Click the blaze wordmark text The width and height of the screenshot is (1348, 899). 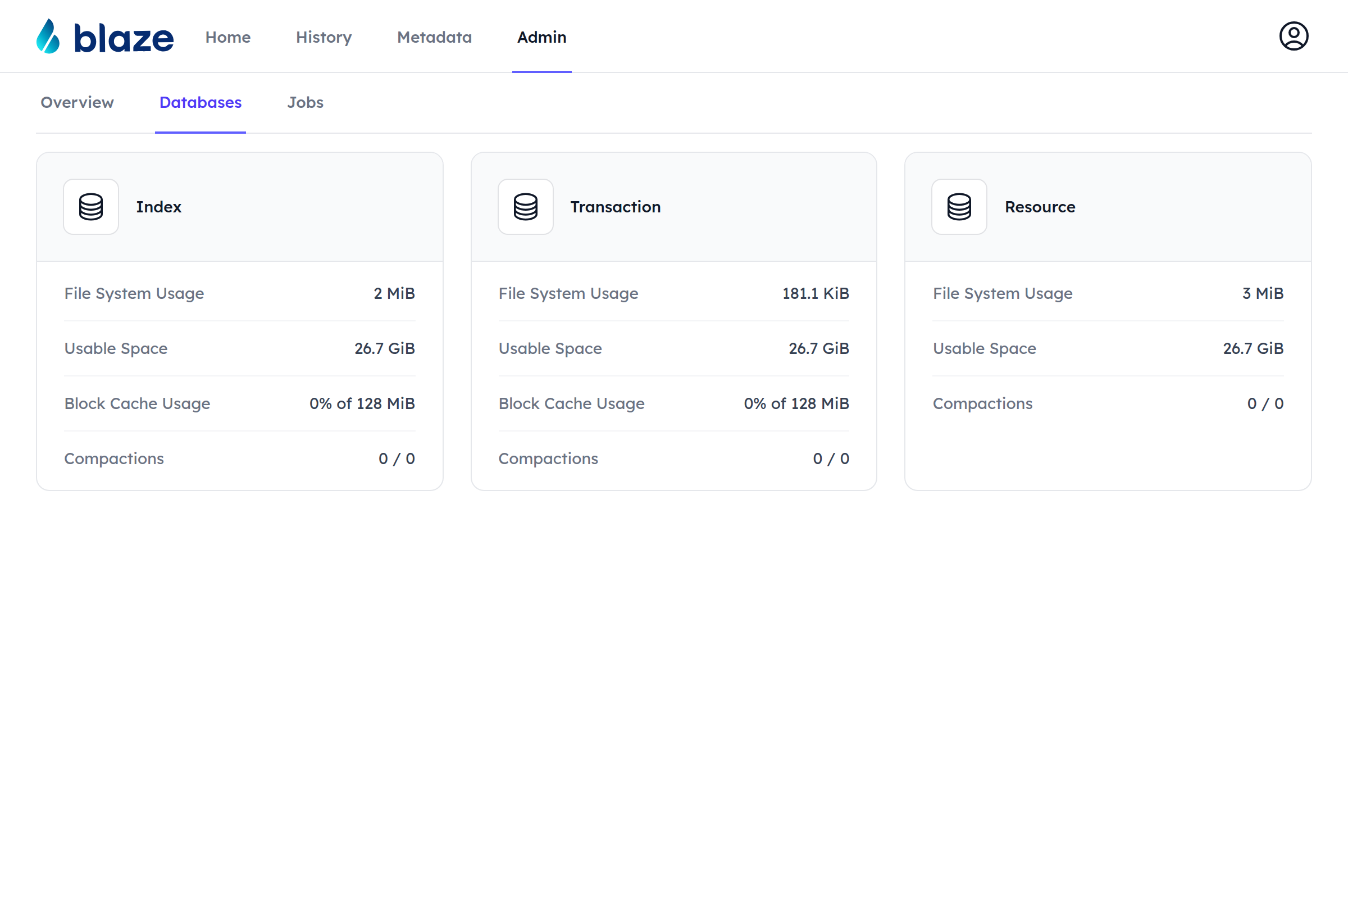pos(124,38)
